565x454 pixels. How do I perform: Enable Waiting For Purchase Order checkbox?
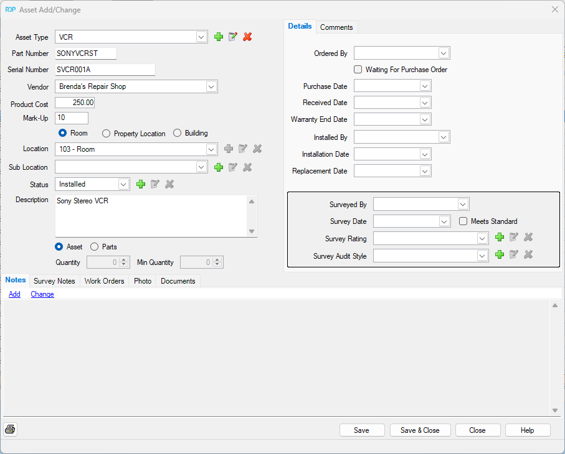(358, 70)
